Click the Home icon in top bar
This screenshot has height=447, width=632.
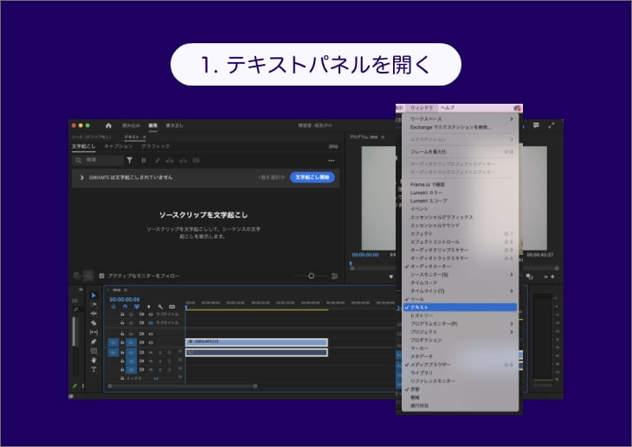[108, 125]
